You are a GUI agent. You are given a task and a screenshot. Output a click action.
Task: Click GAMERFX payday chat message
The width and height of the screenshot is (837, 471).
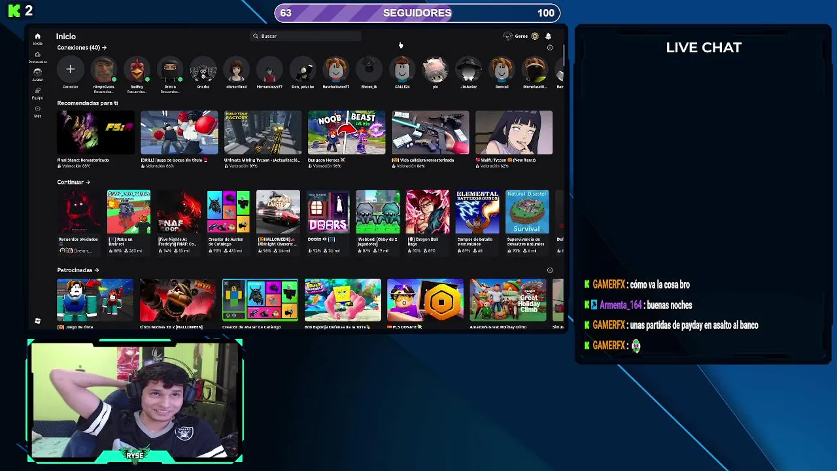672,325
